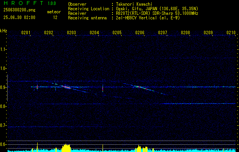Click the HROFFT program title
Image resolution: width=239 pixels, height=152 pixels.
pos(24,3)
